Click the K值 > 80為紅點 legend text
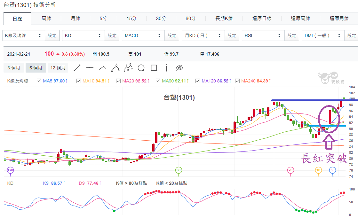This screenshot has height=218, width=358. click(131, 183)
